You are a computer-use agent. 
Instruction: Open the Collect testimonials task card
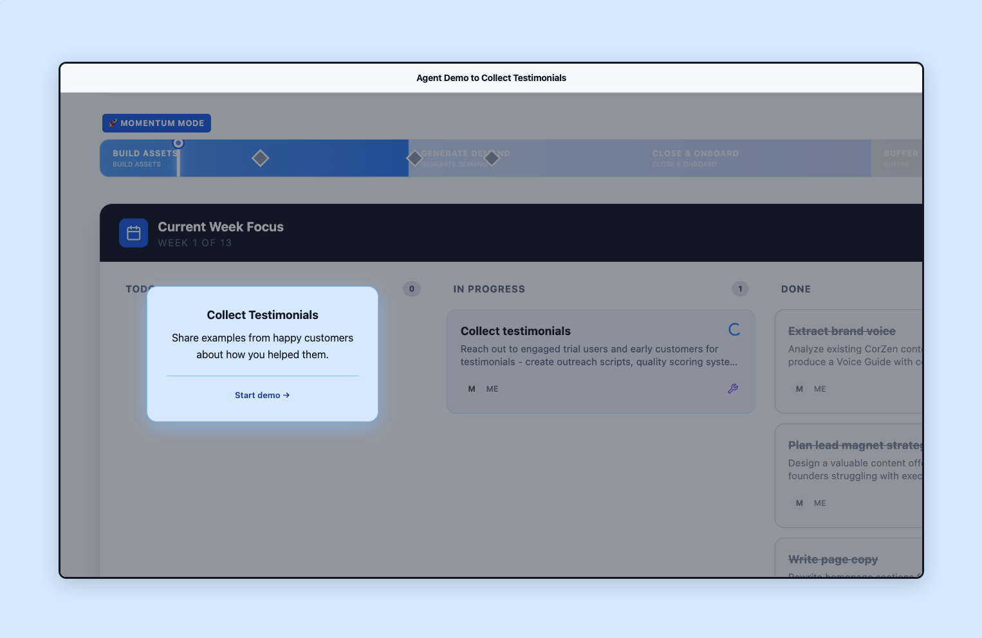(600, 361)
